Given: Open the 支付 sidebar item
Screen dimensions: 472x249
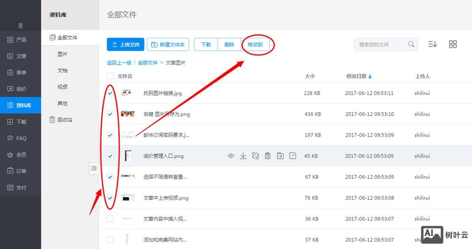Looking at the screenshot, I should 20,187.
